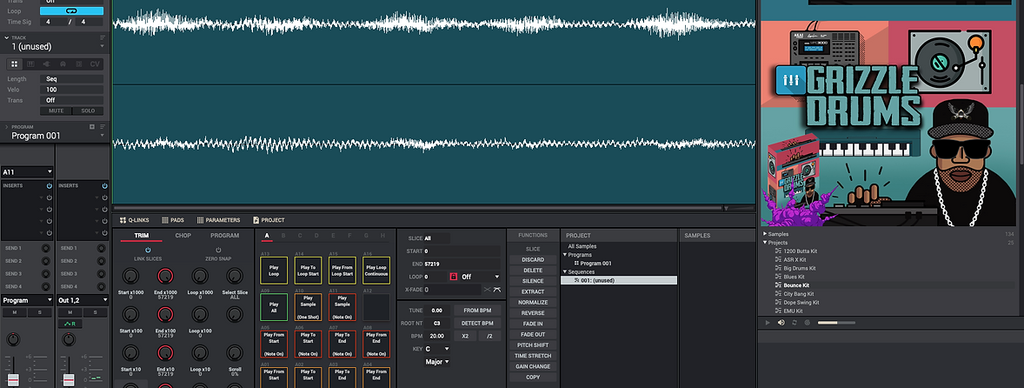Collapse the Sequences tree node
Image resolution: width=1024 pixels, height=388 pixels.
pyautogui.click(x=565, y=271)
